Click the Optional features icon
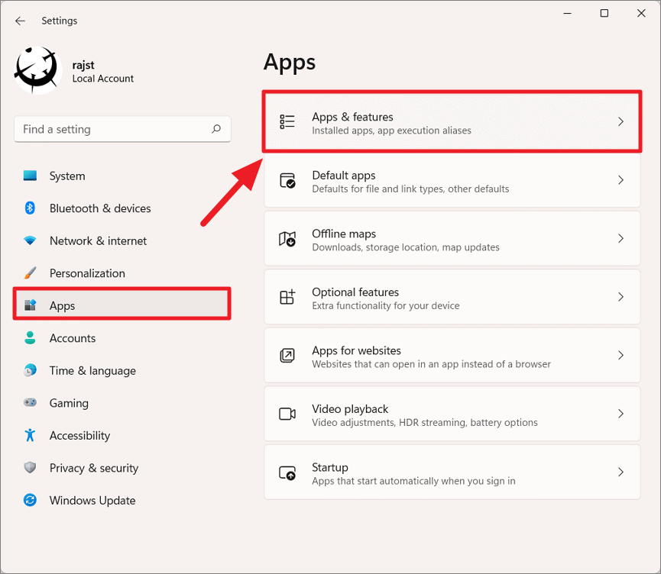 coord(287,297)
